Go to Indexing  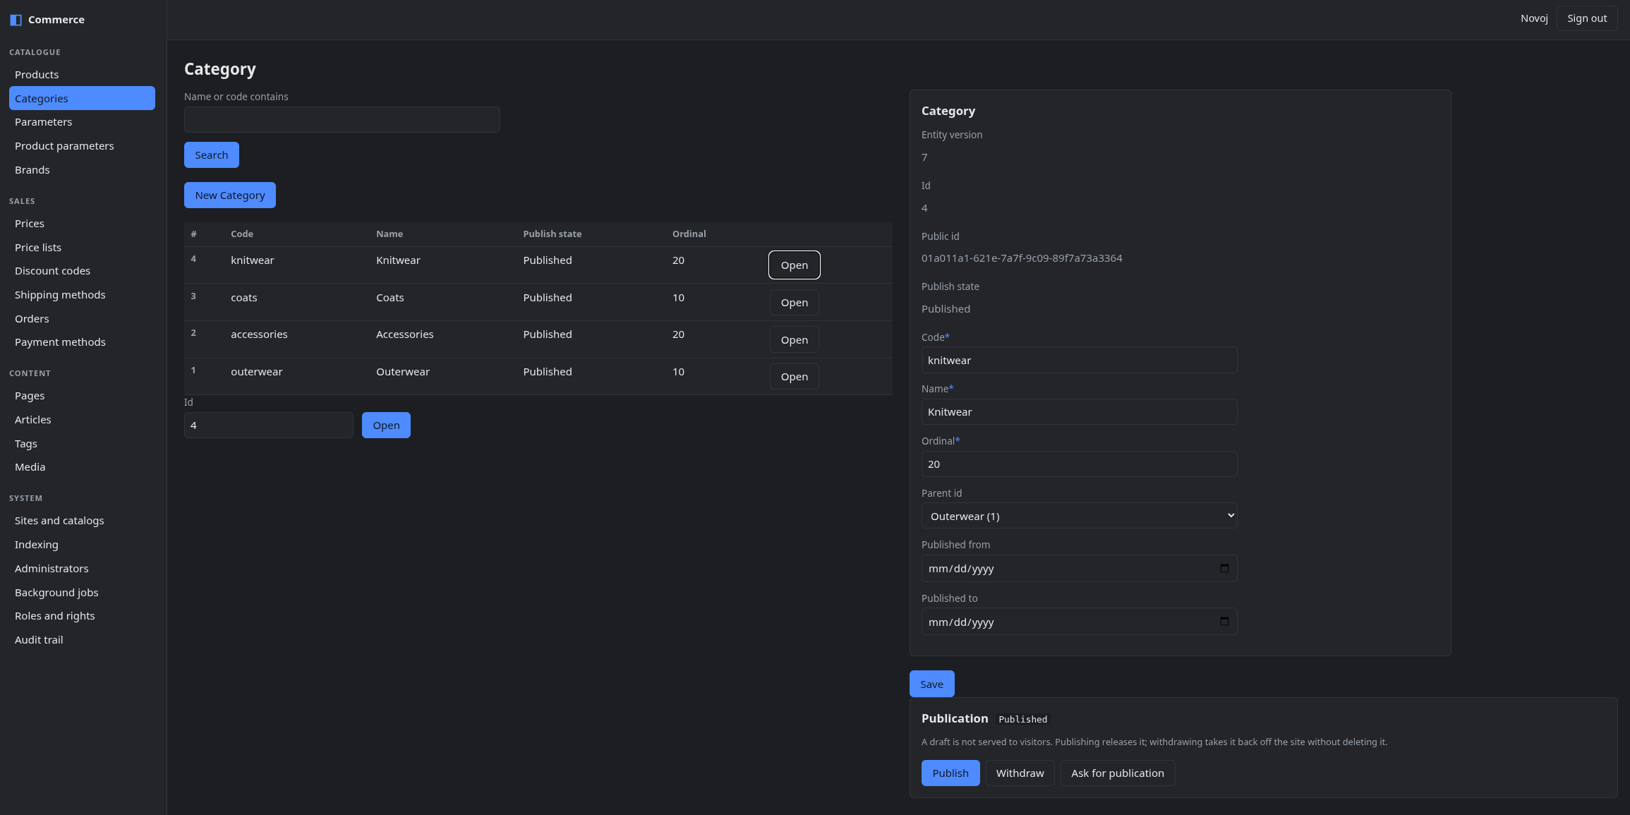coord(82,545)
